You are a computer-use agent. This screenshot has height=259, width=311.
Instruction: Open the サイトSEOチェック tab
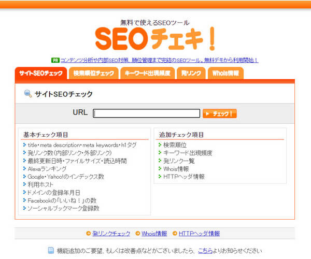click(x=41, y=74)
